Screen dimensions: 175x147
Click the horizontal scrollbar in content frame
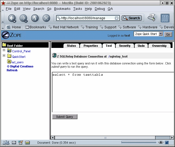click(105, 138)
